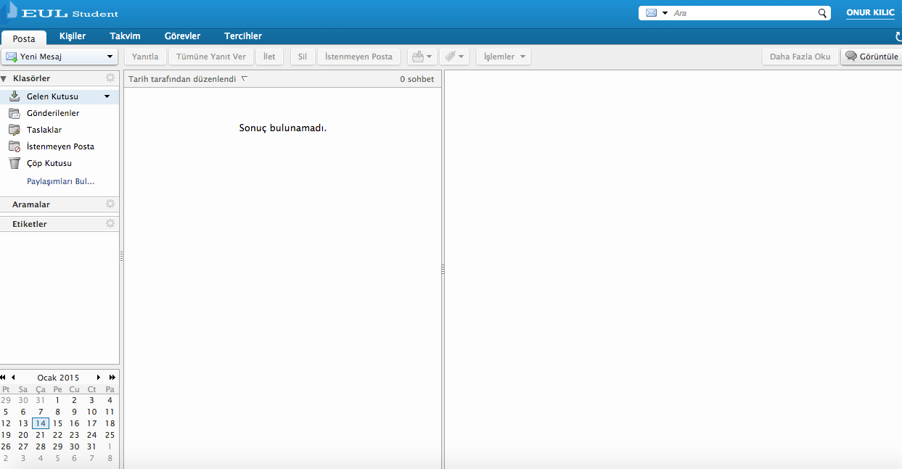Screen dimensions: 902x469
Task: Open Etiketler options gear icon
Action: click(x=110, y=224)
